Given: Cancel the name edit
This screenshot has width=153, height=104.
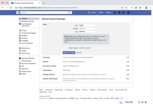Looking at the screenshot, I should click(79, 53).
